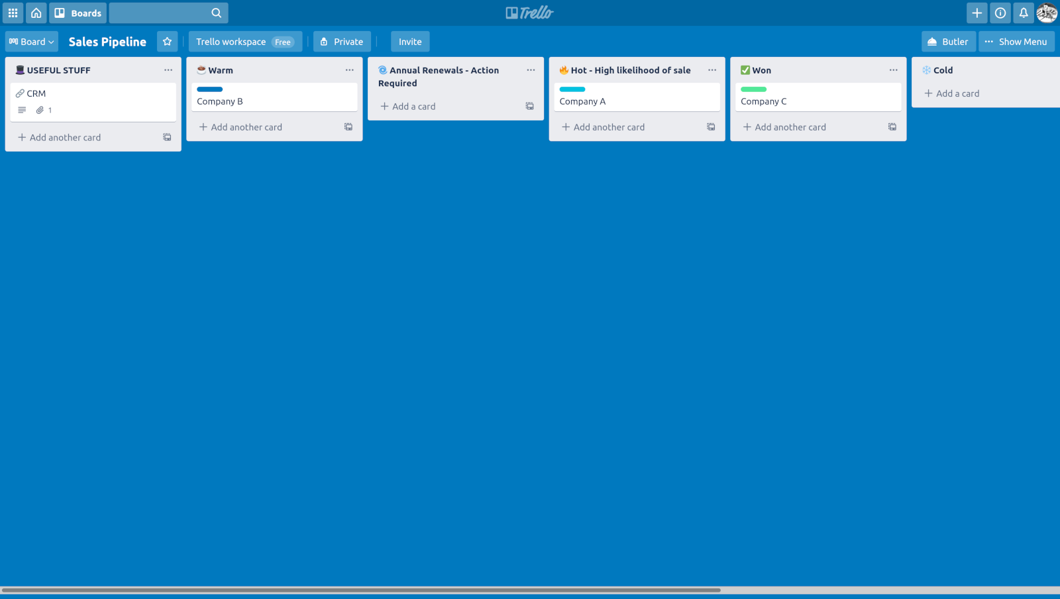Toggle board visibility with Private button
The width and height of the screenshot is (1060, 599).
342,42
